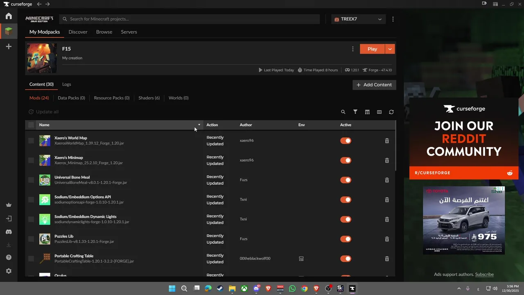The height and width of the screenshot is (295, 524).
Task: Open the help question mark sidebar icon
Action: click(x=9, y=257)
